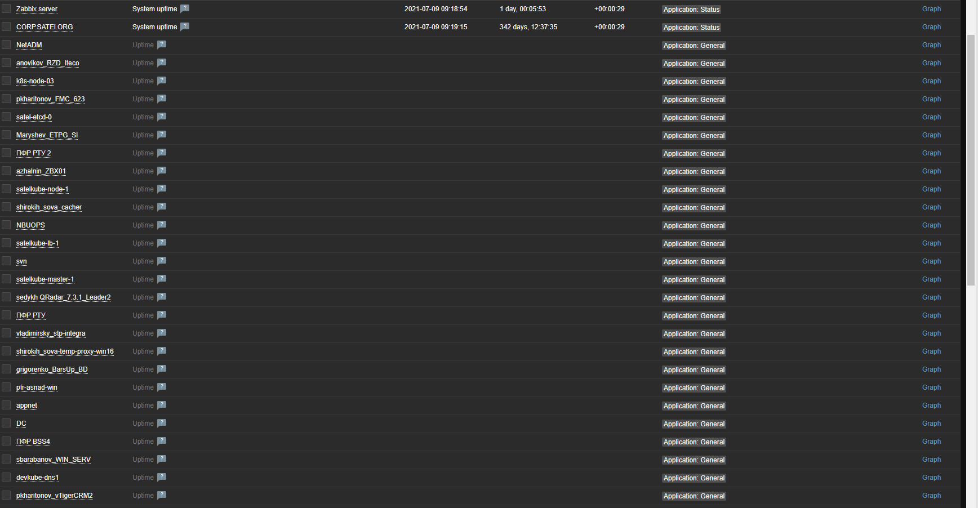Click the Graph link for pfr-asnad-win

931,387
